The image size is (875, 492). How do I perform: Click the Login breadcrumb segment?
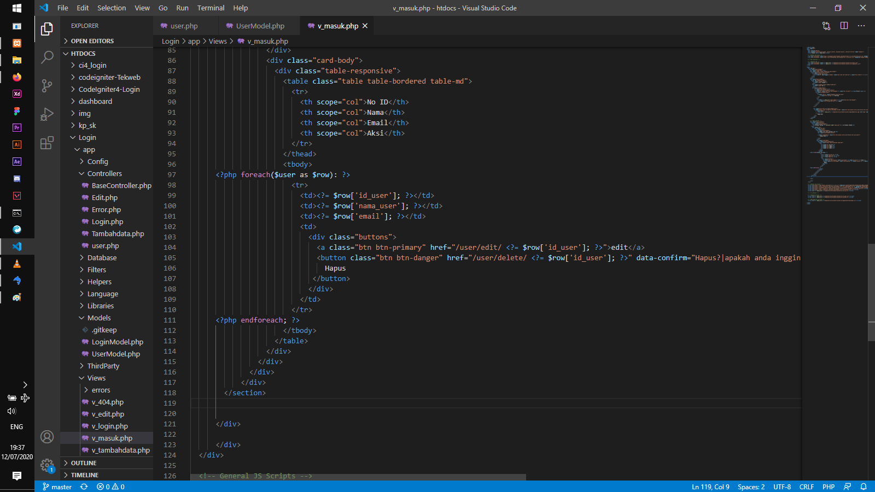171,41
